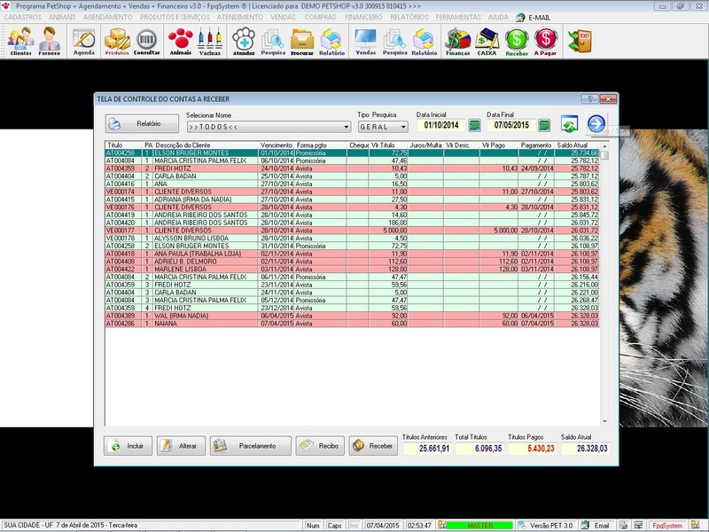
Task: Open the Animais paw icon
Action: [181, 41]
